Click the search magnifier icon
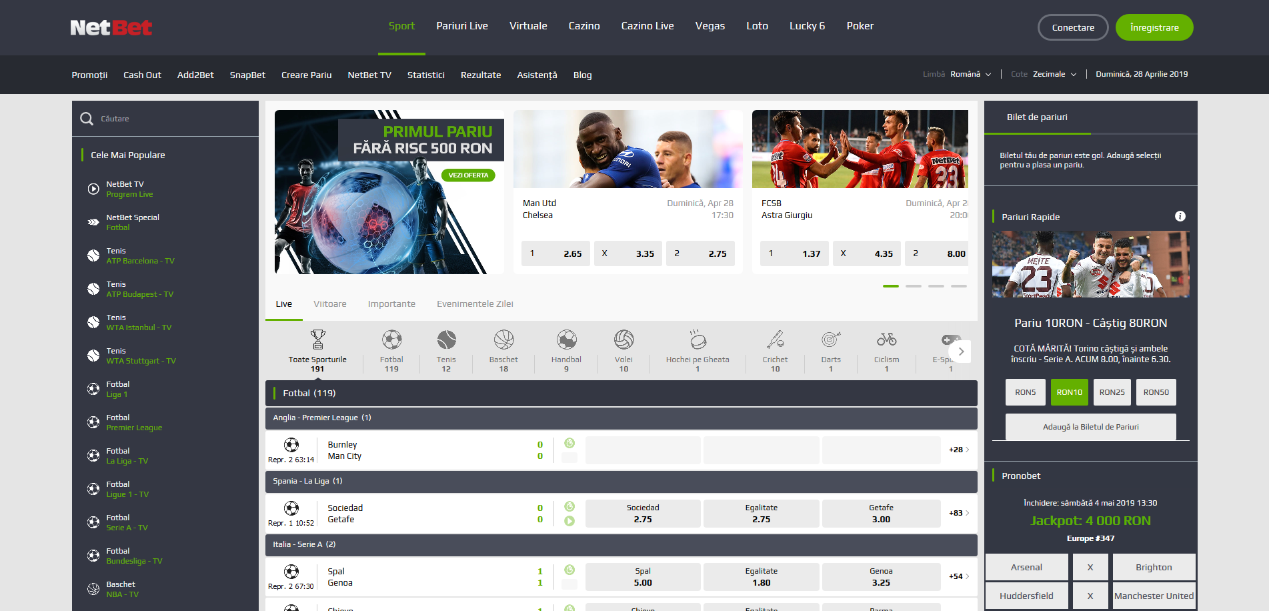This screenshot has width=1269, height=611. coord(87,119)
